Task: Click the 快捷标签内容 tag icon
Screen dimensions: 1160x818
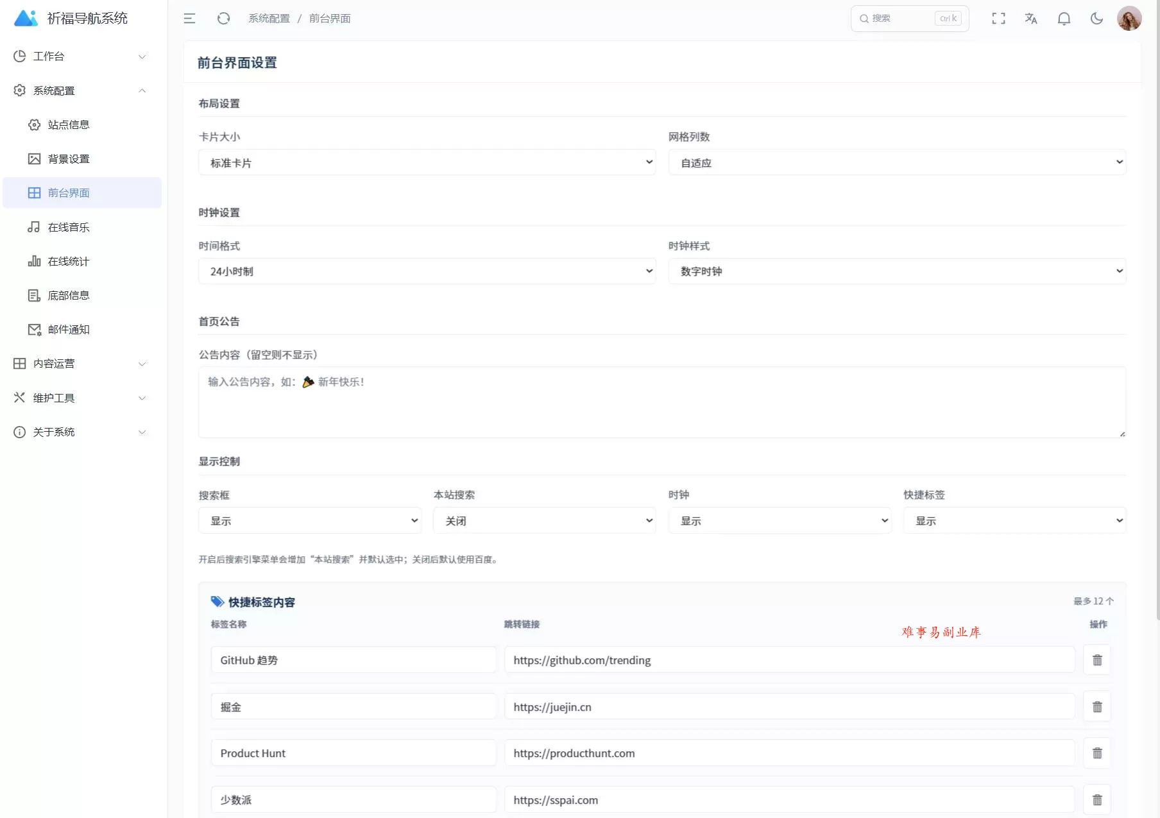Action: pyautogui.click(x=217, y=602)
